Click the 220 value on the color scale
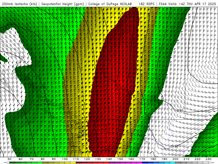Image resolution: width=218 pixels, height=164 pixels. point(198,159)
